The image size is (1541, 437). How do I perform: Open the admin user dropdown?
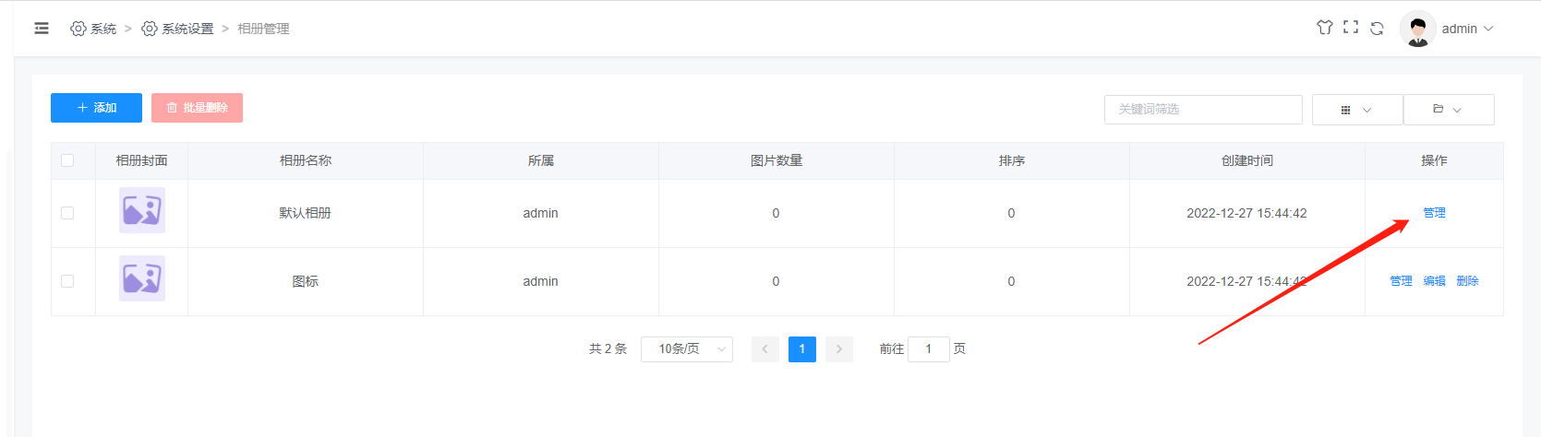(x=1467, y=29)
